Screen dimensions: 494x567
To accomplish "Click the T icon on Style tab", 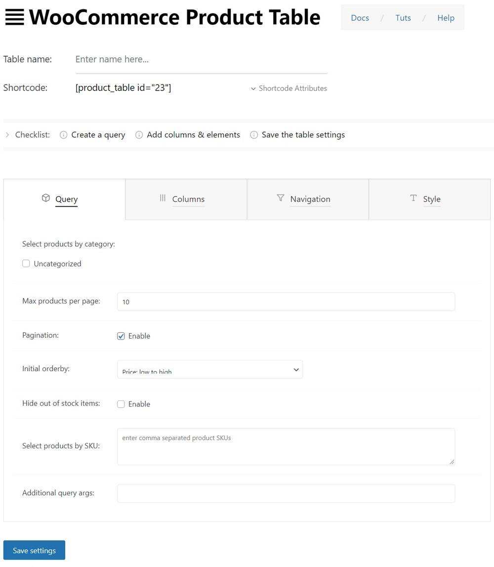I will point(413,198).
